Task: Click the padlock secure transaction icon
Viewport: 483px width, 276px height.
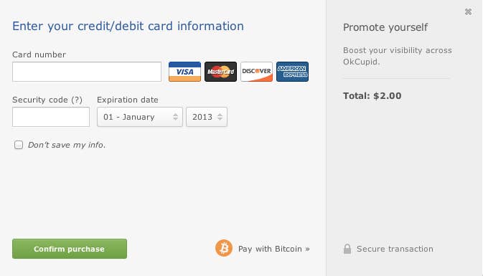Action: point(347,249)
